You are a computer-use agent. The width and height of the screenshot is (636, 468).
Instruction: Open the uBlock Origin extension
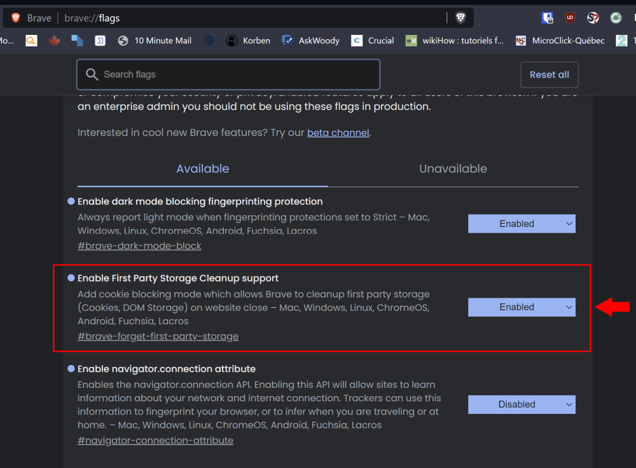point(570,18)
